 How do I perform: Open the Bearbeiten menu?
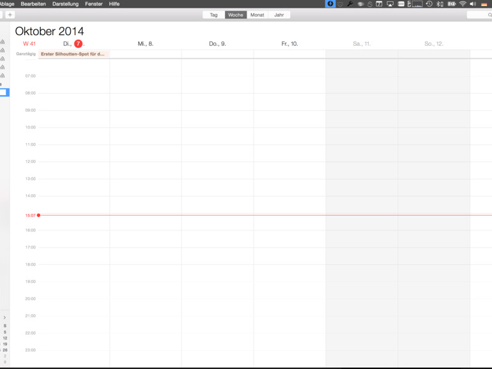coord(33,4)
